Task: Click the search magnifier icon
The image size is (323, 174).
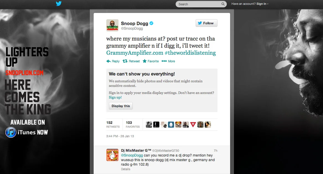Action: pyautogui.click(x=223, y=4)
